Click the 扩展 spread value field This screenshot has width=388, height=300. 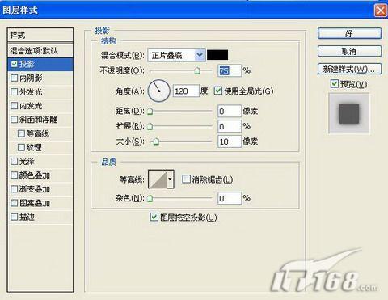pyautogui.click(x=230, y=126)
